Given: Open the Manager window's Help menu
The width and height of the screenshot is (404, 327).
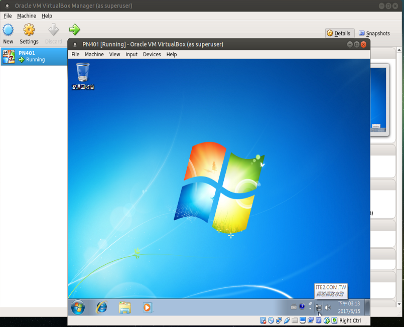Looking at the screenshot, I should 47,16.
